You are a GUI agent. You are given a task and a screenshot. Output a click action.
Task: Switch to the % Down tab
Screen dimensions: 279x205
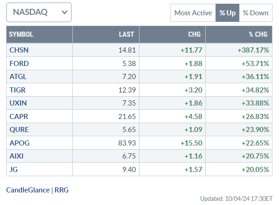click(256, 13)
